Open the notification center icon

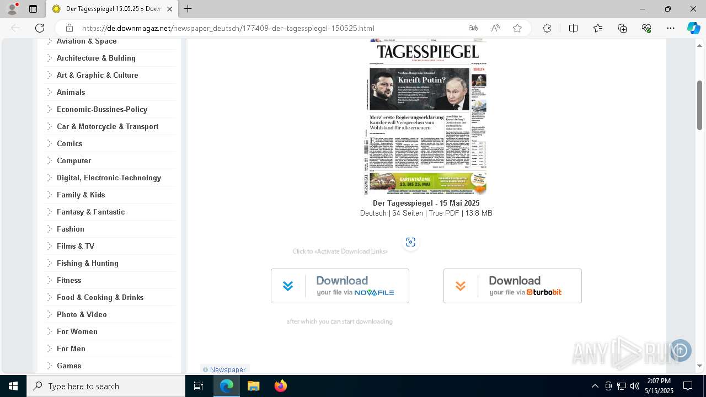[688, 386]
